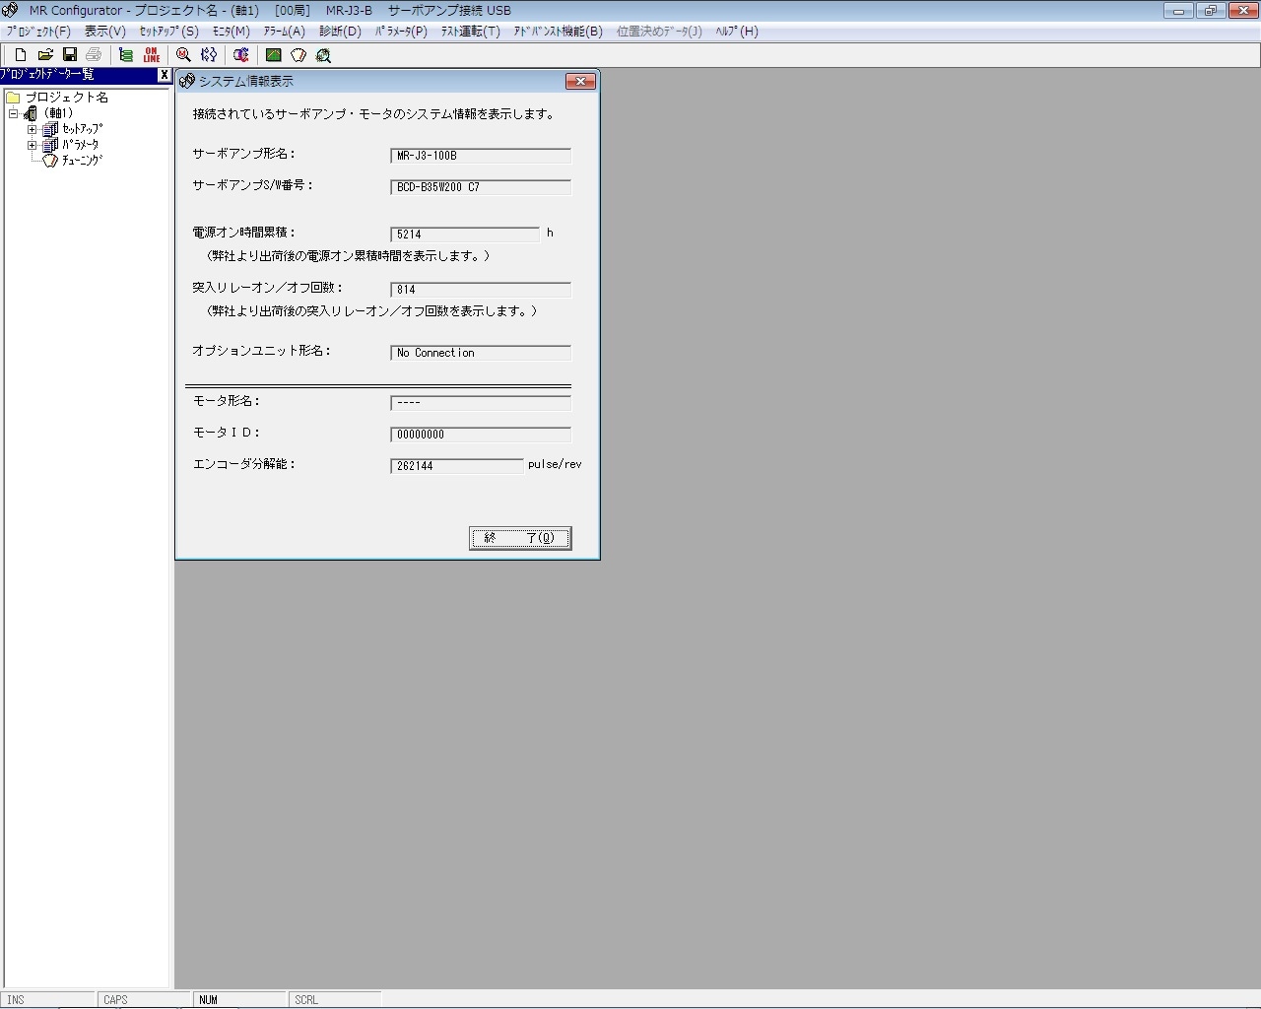
Task: Collapse the 軸1 tree node
Action: 14,113
